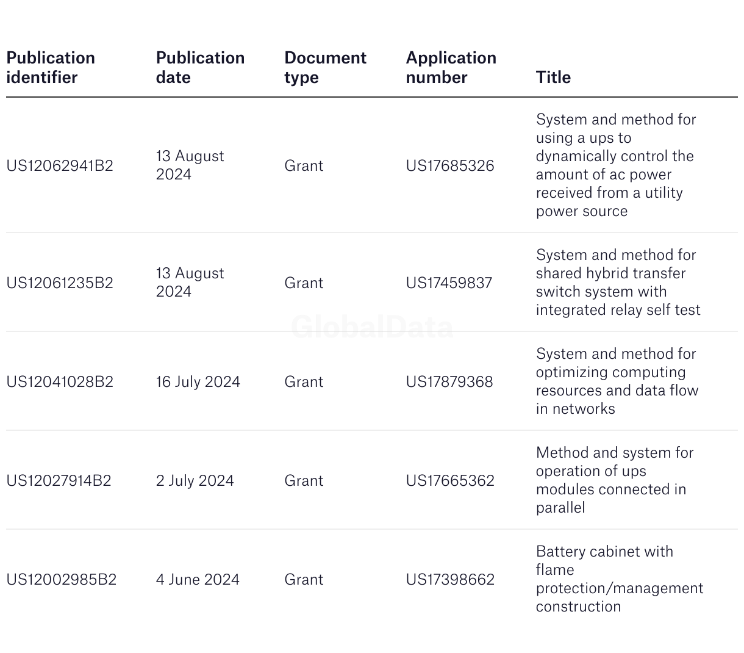Open publication US12041028B2

60,382
